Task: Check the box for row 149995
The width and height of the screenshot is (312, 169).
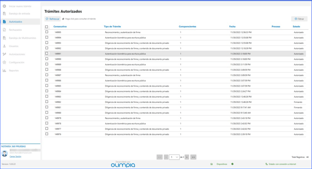Action: point(47,32)
